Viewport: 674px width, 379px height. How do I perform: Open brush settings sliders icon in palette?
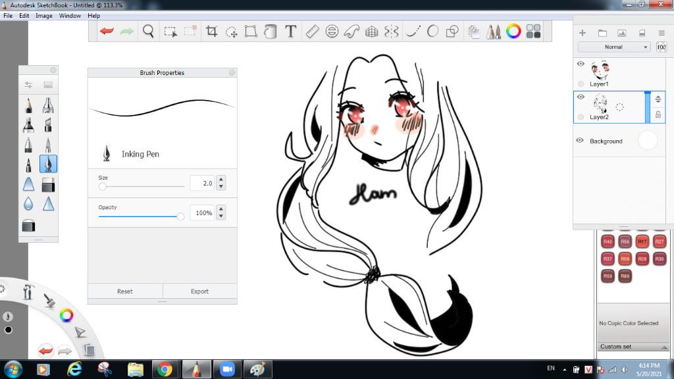28,85
